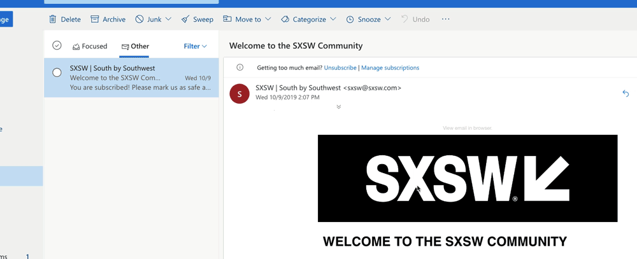This screenshot has width=637, height=259.
Task: Expand the Snooze options dropdown
Action: click(387, 19)
